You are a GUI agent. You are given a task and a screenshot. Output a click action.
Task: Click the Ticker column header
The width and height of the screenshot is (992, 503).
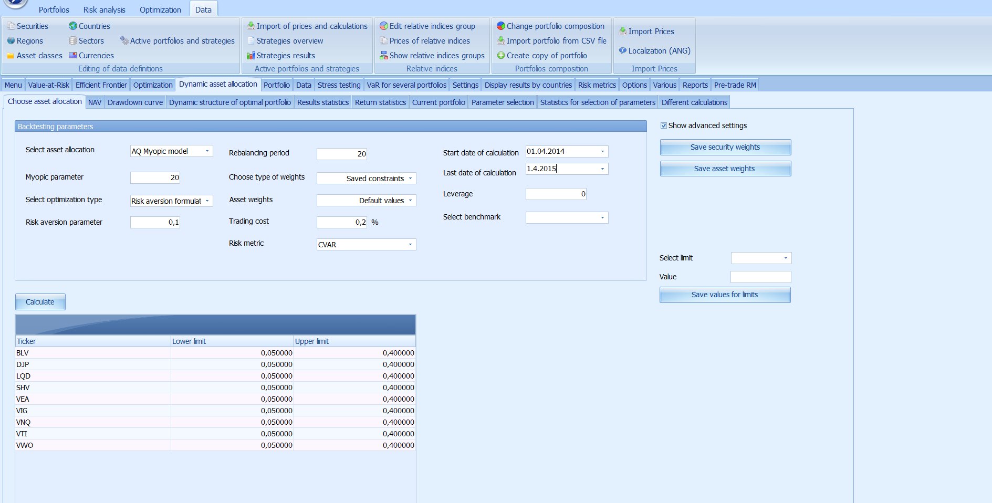pos(93,341)
